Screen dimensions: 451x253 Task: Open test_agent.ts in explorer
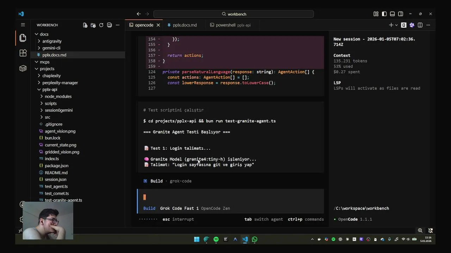(78, 186)
